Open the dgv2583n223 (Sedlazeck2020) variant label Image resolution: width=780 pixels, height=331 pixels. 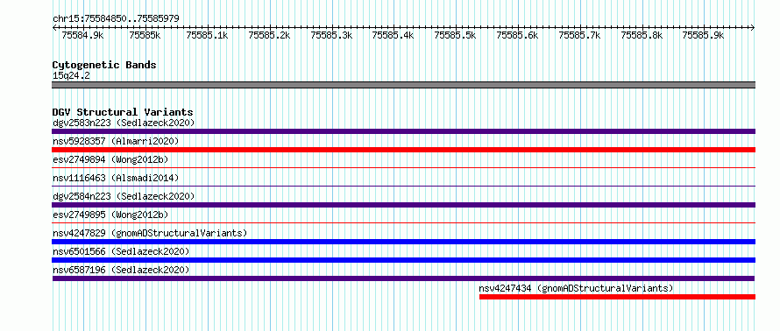point(124,123)
